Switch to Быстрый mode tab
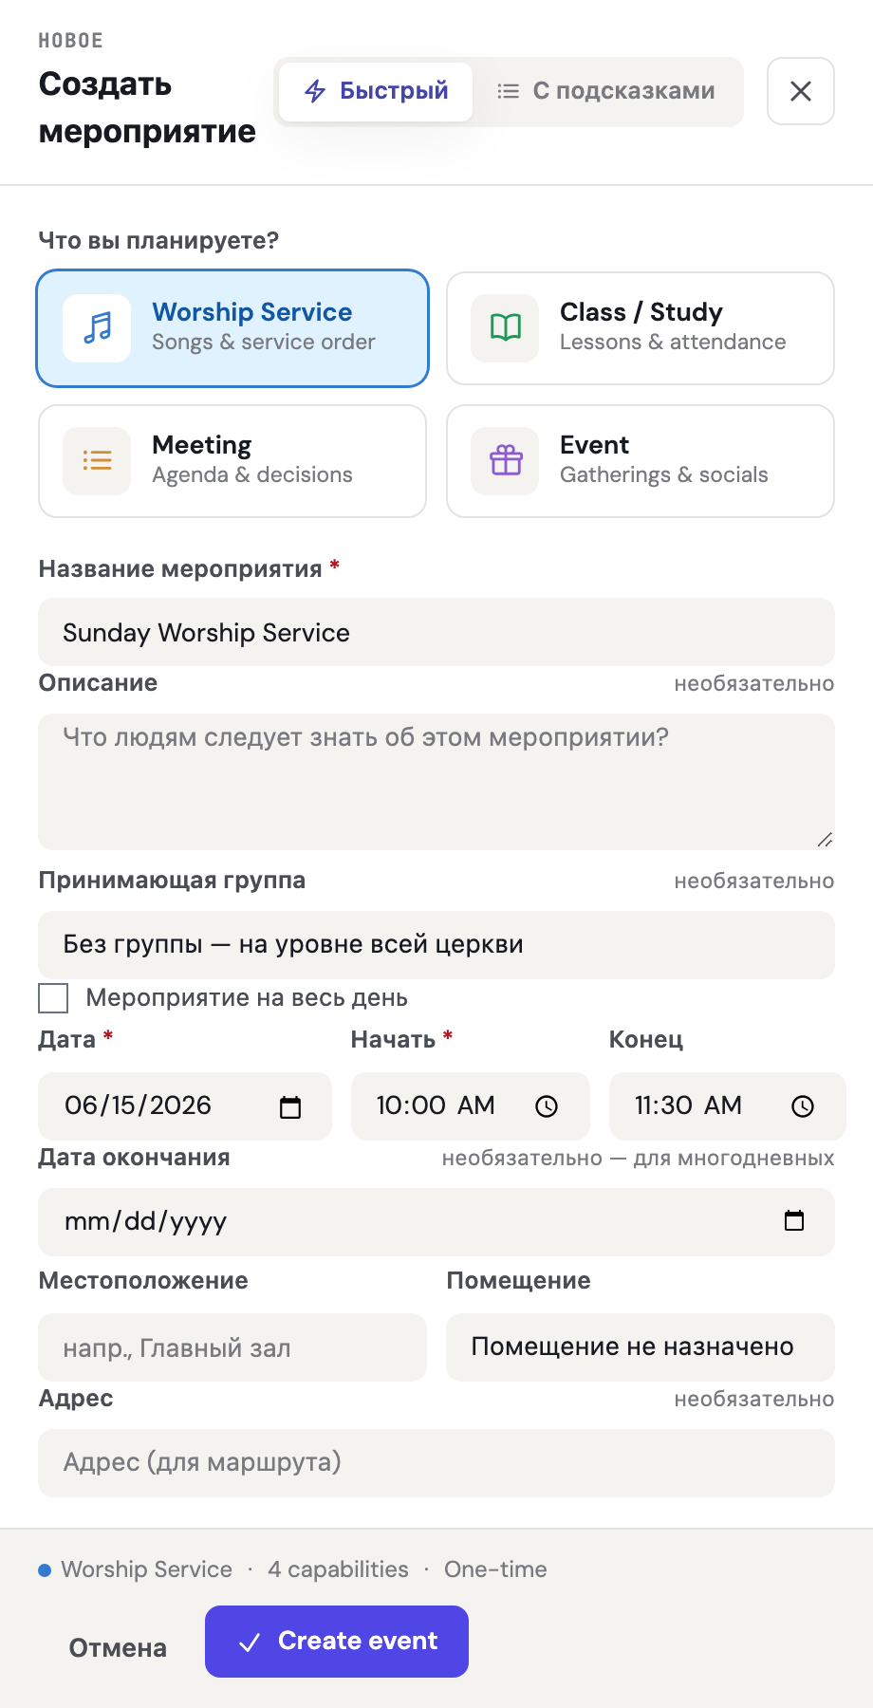Viewport: 873px width, 1708px height. pos(376,91)
